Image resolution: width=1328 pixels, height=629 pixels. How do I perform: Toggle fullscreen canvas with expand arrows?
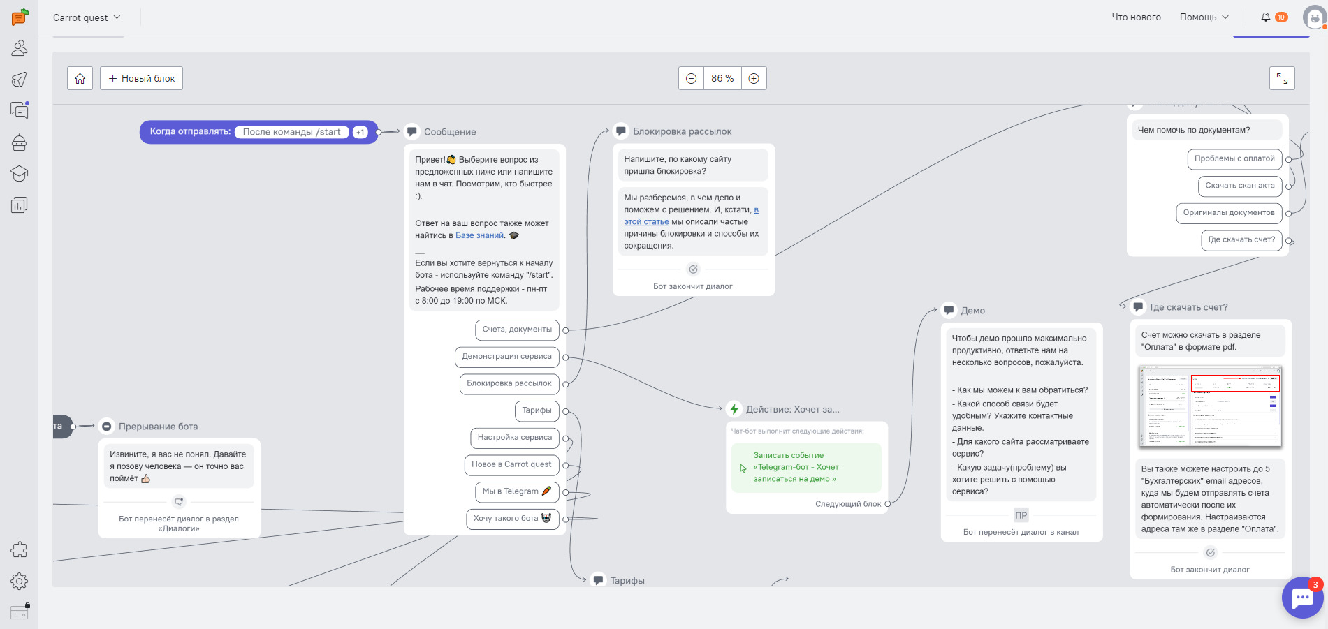click(1282, 78)
